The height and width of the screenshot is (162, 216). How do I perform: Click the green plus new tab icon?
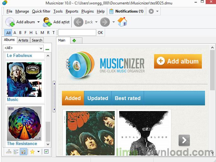[74, 41]
